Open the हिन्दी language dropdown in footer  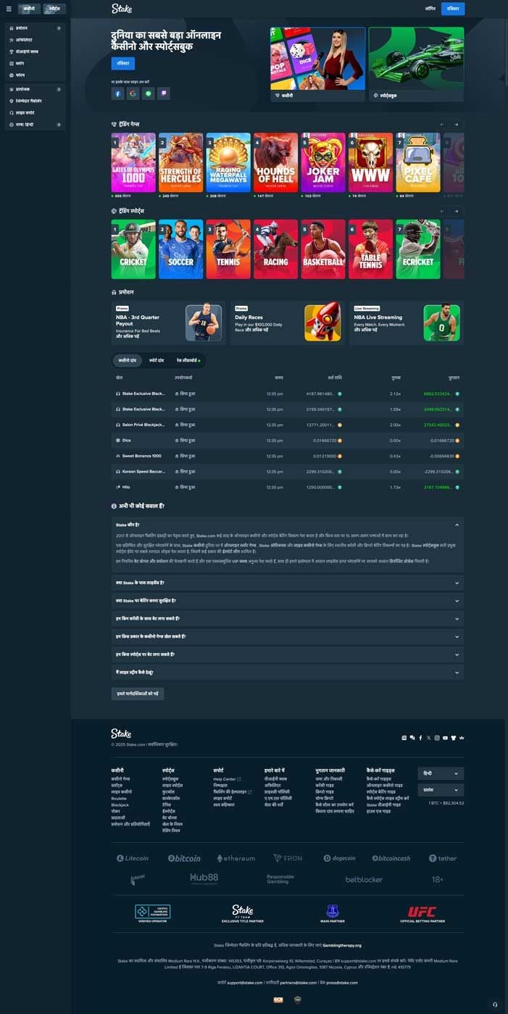pos(441,773)
